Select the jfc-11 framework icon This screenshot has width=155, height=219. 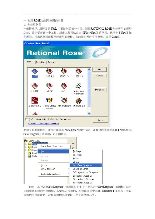click(x=64, y=86)
